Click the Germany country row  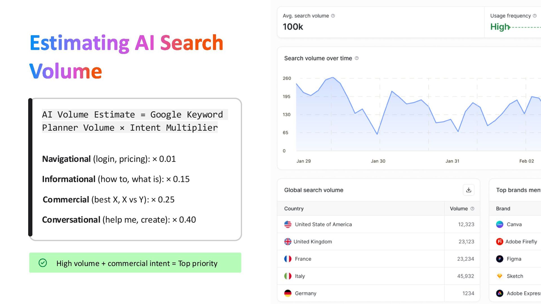(305, 293)
